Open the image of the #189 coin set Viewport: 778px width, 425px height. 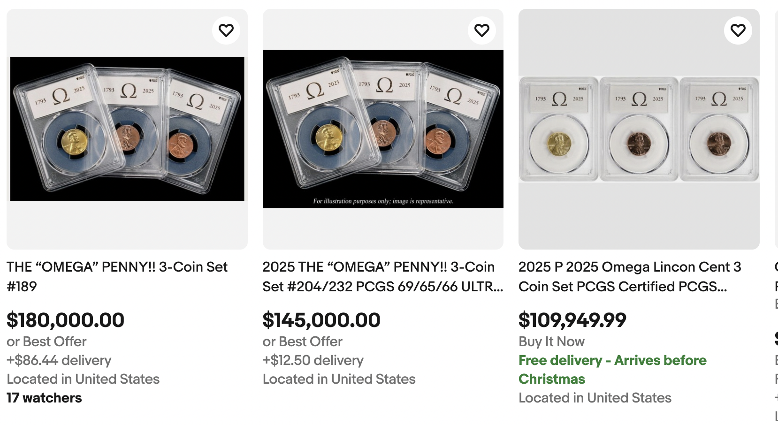[127, 129]
